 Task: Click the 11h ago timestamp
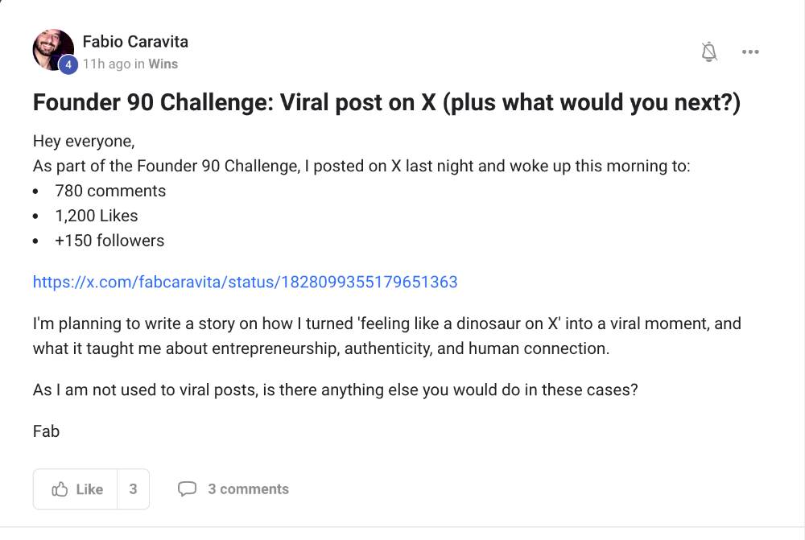tap(105, 64)
